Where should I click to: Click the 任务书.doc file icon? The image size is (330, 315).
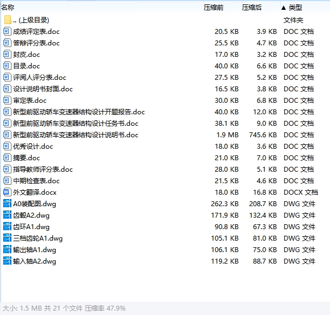[x=7, y=123]
